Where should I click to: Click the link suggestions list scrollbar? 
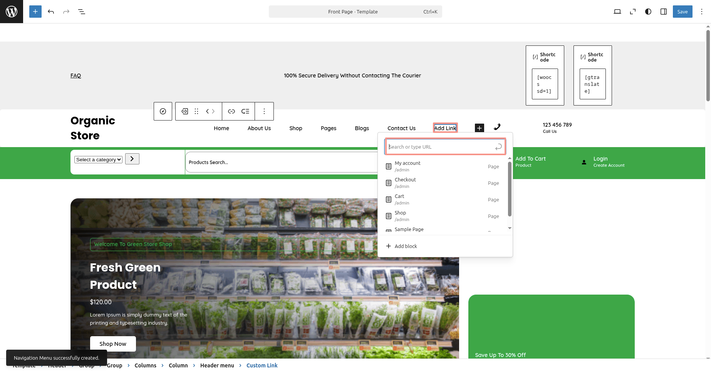pos(510,189)
